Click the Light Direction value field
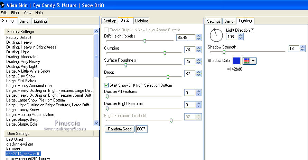 (232, 37)
